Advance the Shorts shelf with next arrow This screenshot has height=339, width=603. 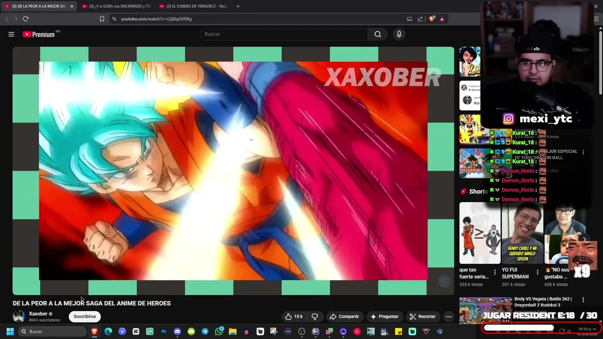(x=584, y=239)
